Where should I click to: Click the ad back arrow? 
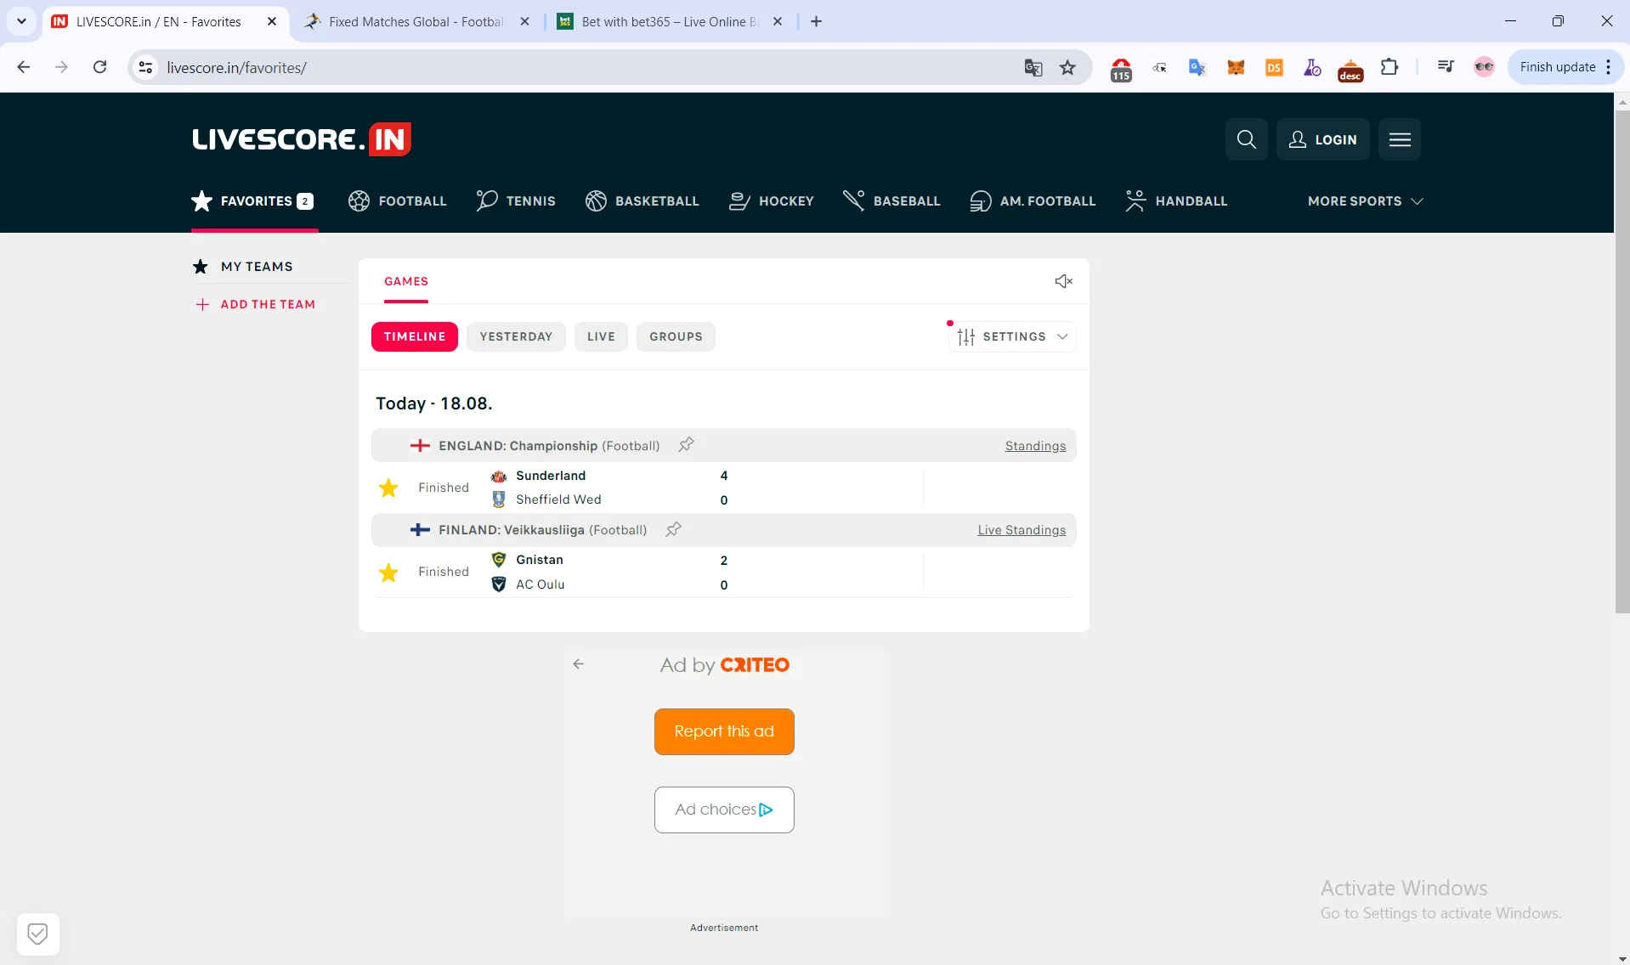tap(579, 664)
